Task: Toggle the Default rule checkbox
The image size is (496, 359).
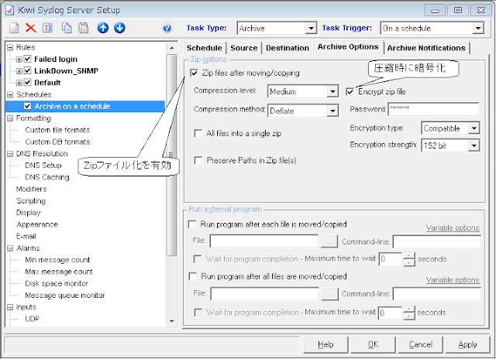Action: 28,83
